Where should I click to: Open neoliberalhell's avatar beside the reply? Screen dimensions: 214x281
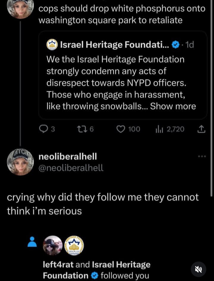[20, 162]
